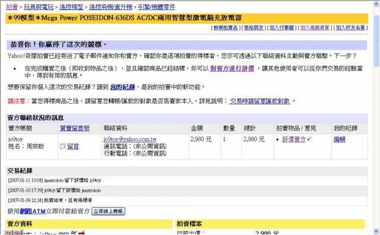Click the 2007-01-10 17:39 transaction record
380x235 pixels.
pyautogui.click(x=55, y=190)
